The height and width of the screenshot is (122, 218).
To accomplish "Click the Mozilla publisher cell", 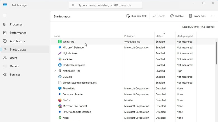I will click(128, 100).
